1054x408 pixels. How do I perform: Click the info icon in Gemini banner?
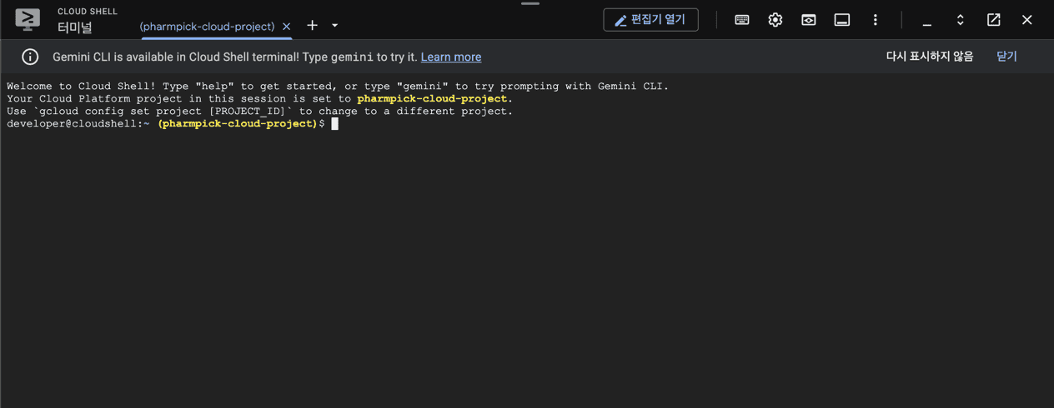[x=30, y=57]
